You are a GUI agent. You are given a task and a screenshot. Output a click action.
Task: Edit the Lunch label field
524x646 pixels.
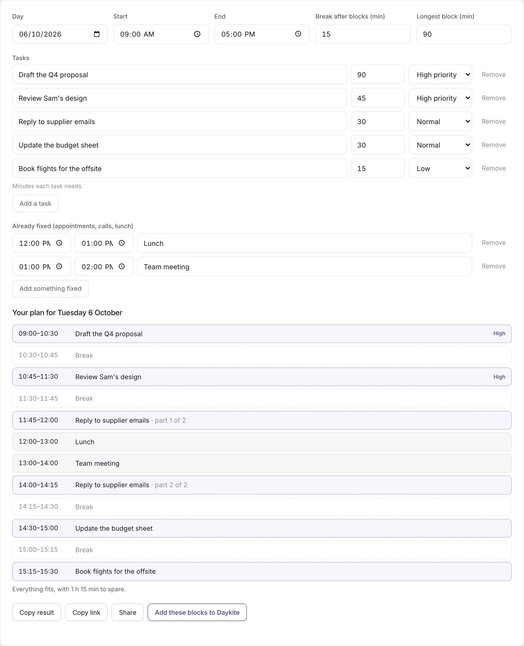(x=305, y=243)
